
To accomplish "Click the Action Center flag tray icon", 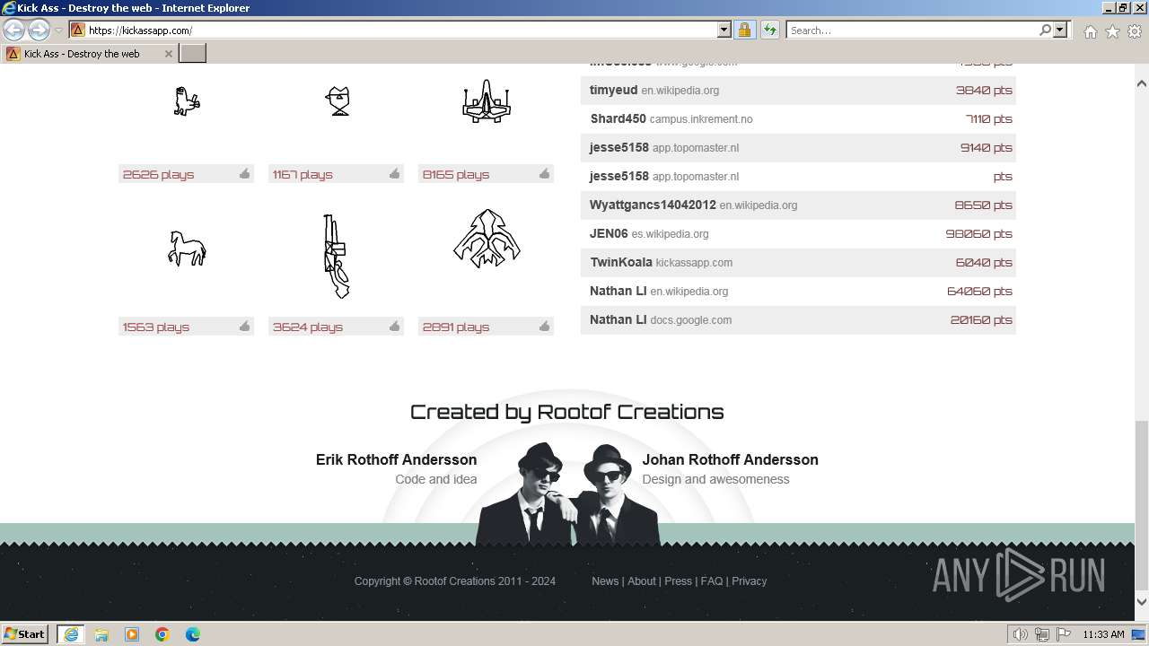I will [1063, 634].
